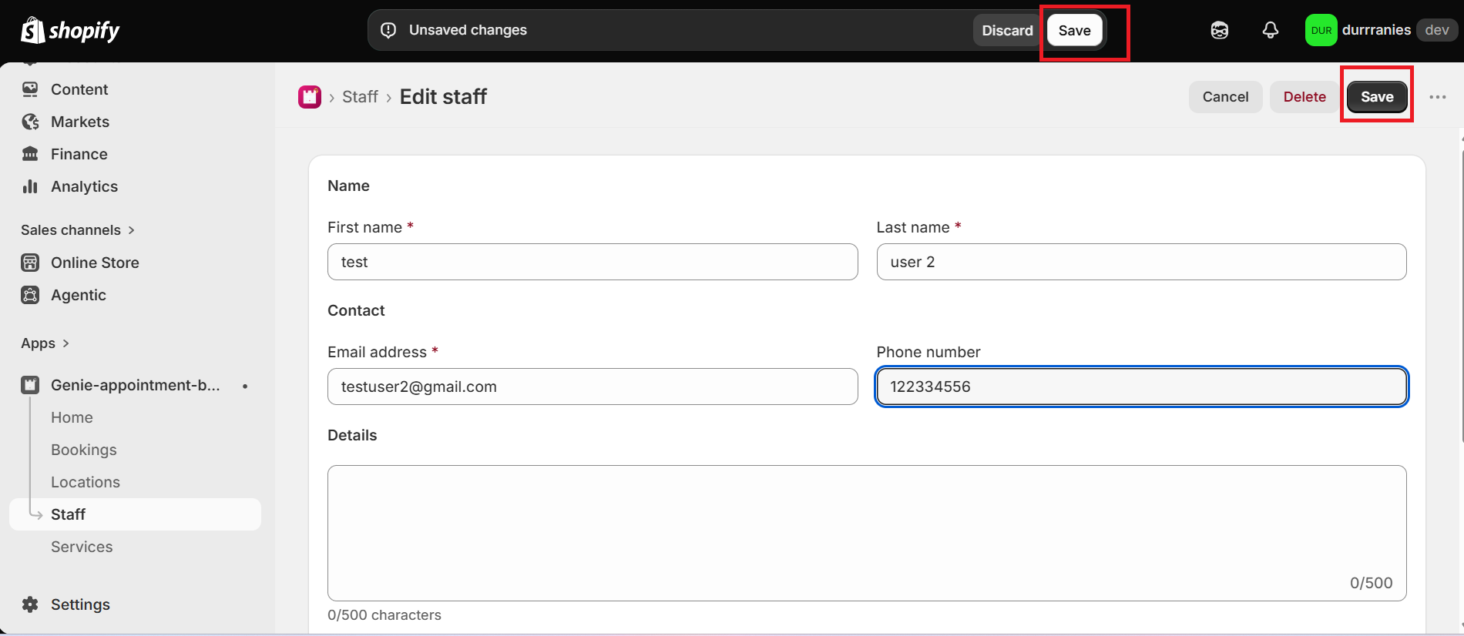This screenshot has height=636, width=1464.
Task: Click the Last name field
Action: click(x=1141, y=262)
